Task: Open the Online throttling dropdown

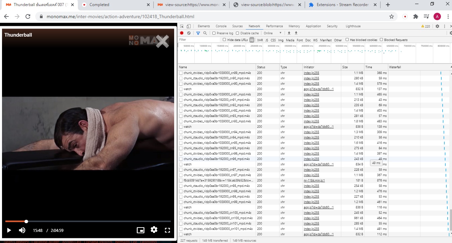Action: (273, 33)
